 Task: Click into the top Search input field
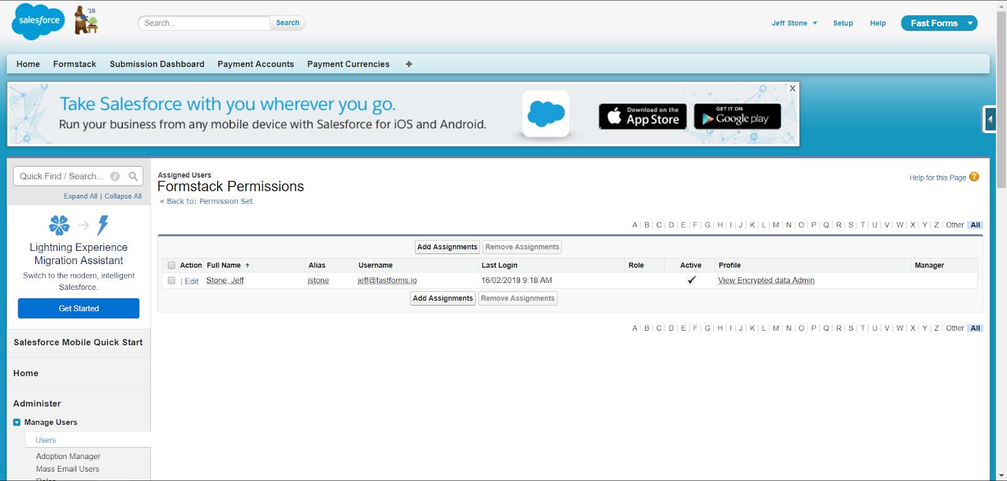pos(205,23)
